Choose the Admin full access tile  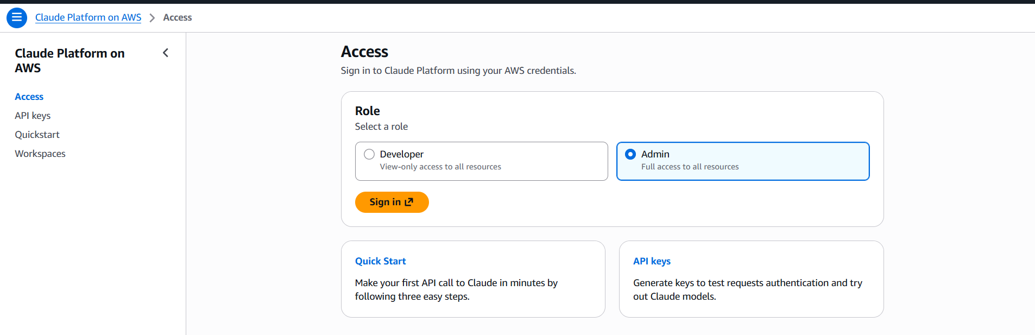[x=743, y=161]
